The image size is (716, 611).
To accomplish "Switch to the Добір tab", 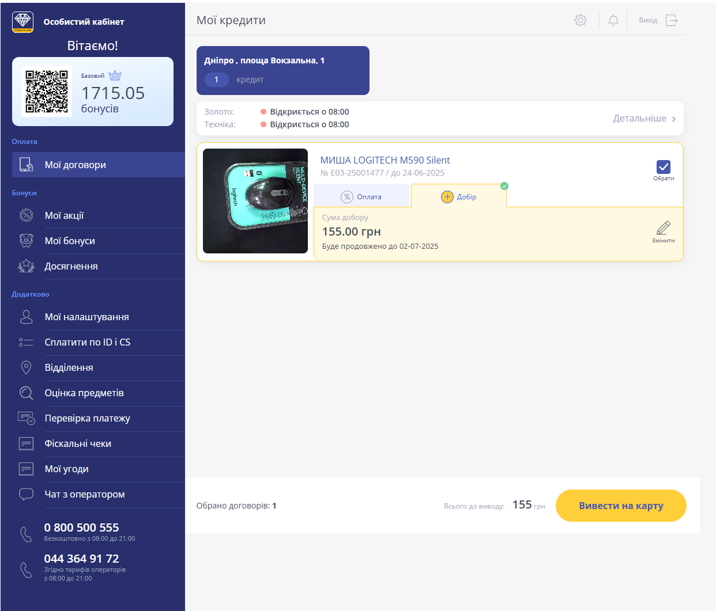I will tap(459, 196).
